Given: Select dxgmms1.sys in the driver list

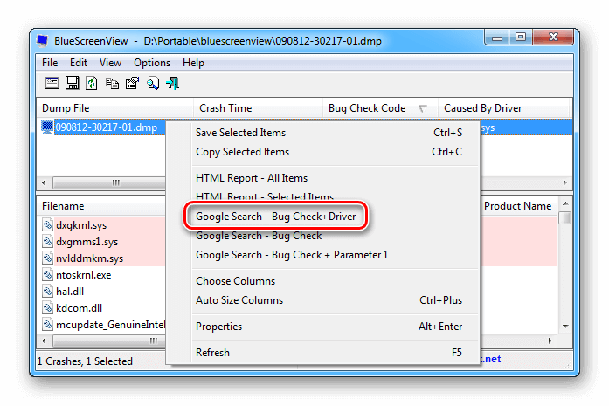Looking at the screenshot, I should point(87,242).
